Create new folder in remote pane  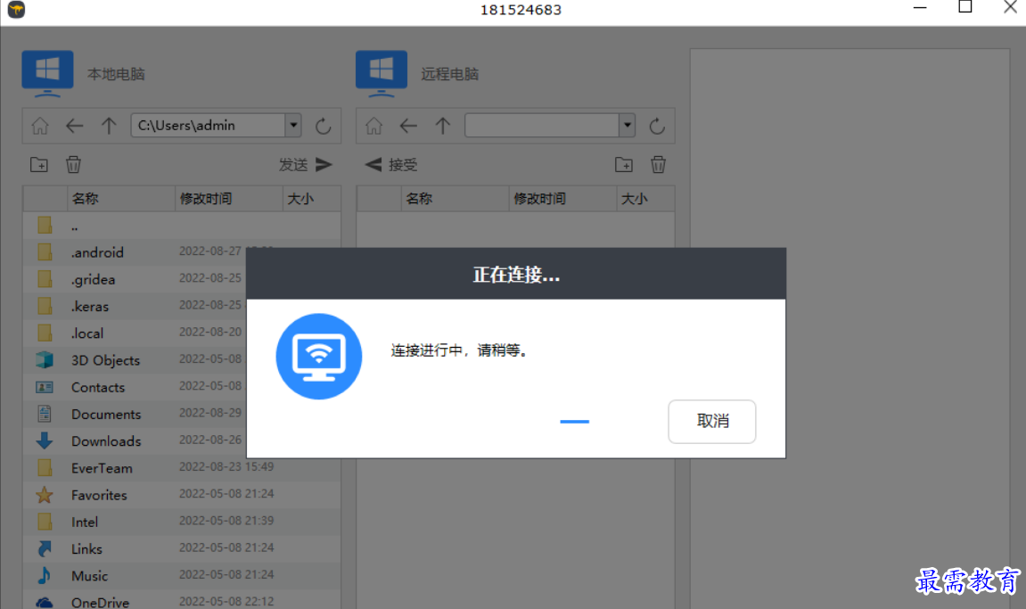tap(624, 164)
